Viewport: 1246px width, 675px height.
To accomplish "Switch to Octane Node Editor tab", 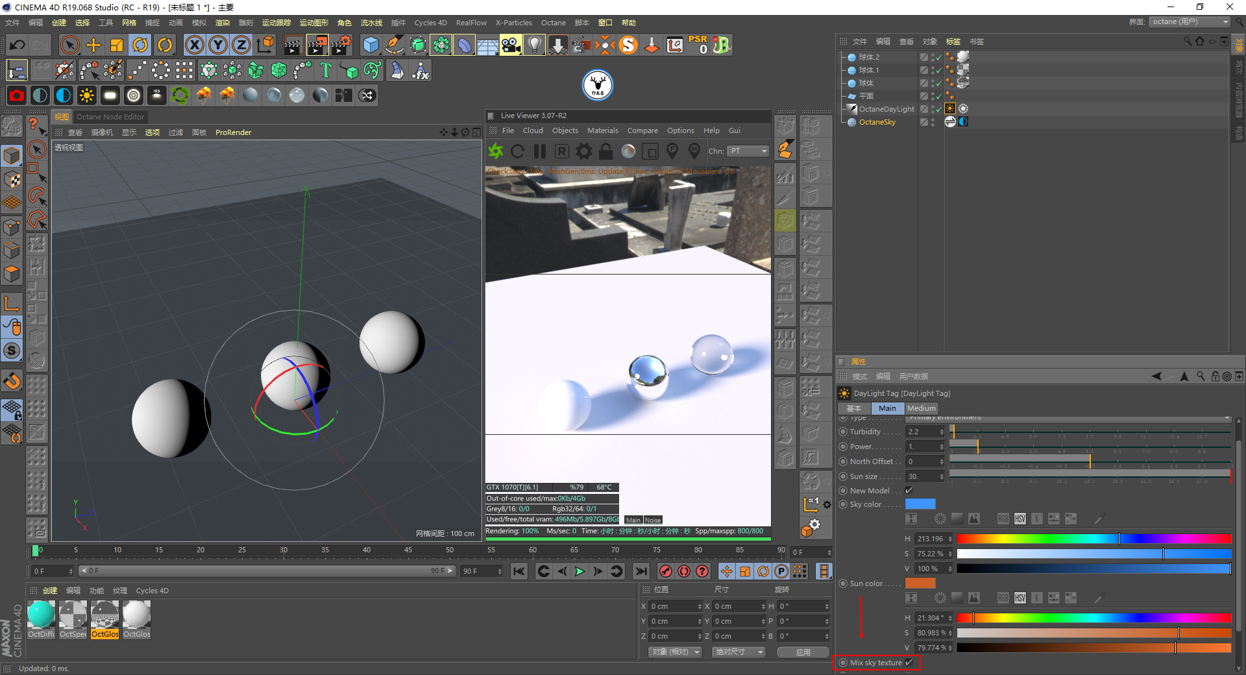I will click(110, 117).
